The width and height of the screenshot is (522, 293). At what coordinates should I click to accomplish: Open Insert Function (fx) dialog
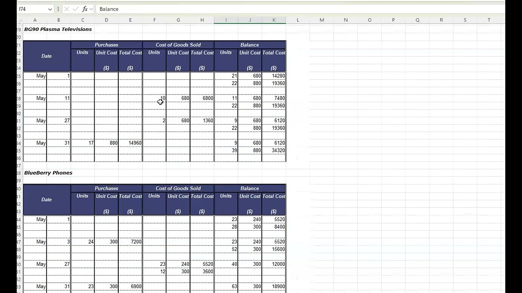85,9
